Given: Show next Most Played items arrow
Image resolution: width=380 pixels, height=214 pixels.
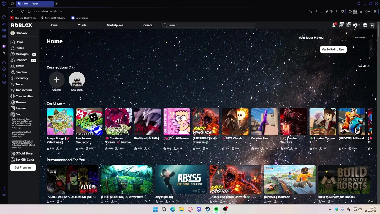Looking at the screenshot, I should (370, 48).
